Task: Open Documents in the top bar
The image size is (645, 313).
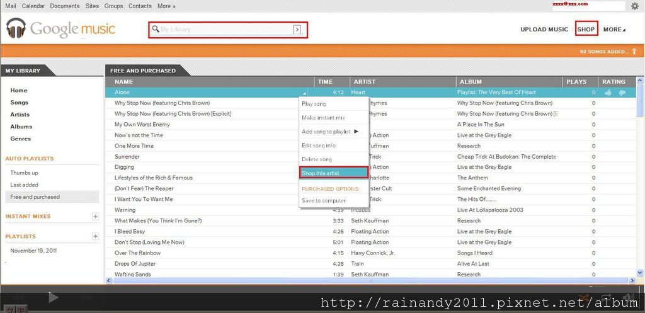Action: point(65,6)
